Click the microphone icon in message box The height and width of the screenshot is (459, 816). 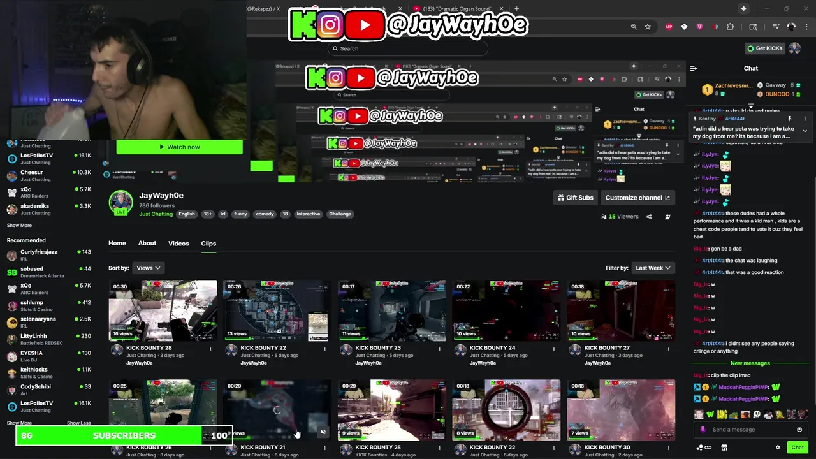(703, 430)
